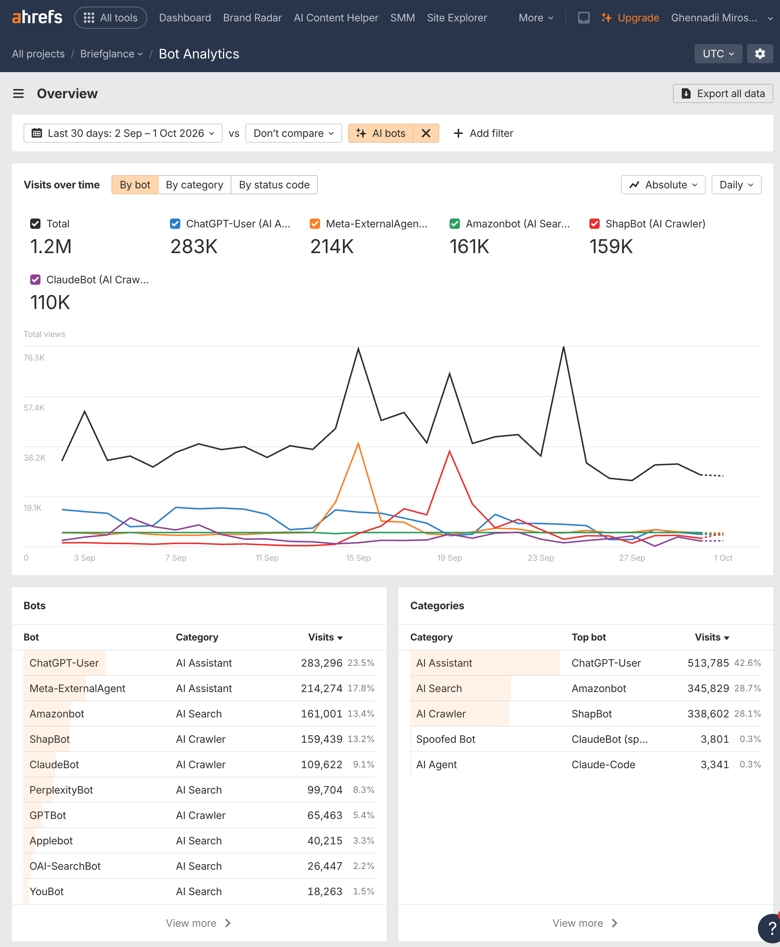
Task: Switch to the By category tab
Action: tap(195, 185)
